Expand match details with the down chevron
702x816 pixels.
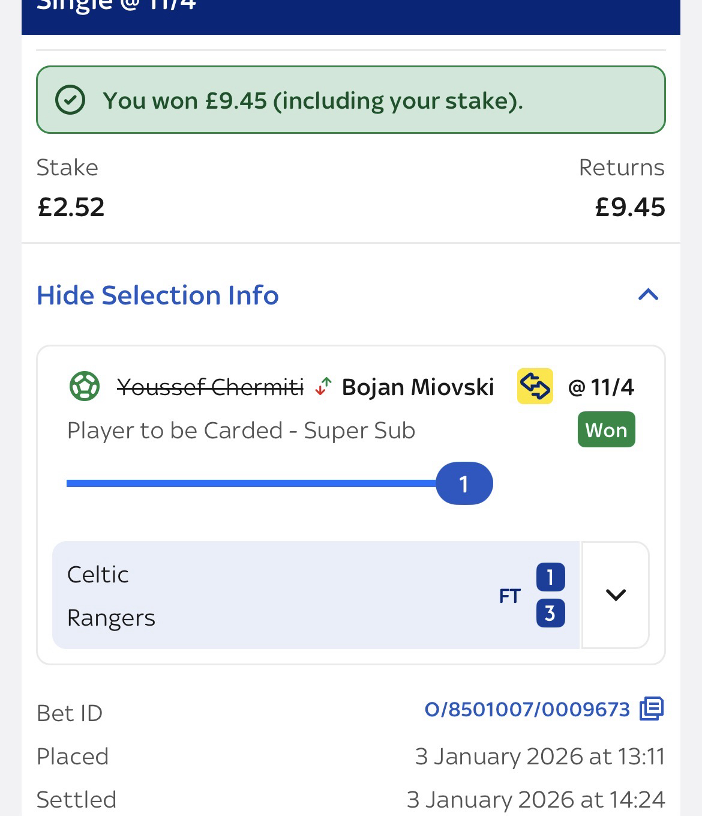coord(616,595)
